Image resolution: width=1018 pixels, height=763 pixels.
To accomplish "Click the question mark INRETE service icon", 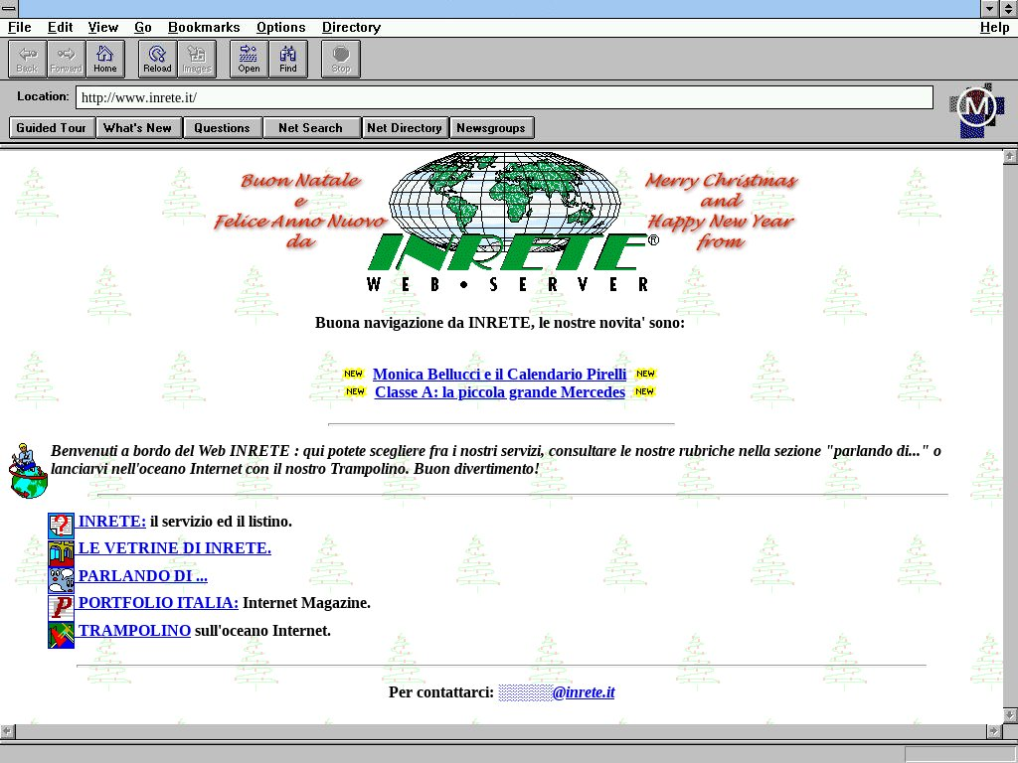I will [61, 526].
